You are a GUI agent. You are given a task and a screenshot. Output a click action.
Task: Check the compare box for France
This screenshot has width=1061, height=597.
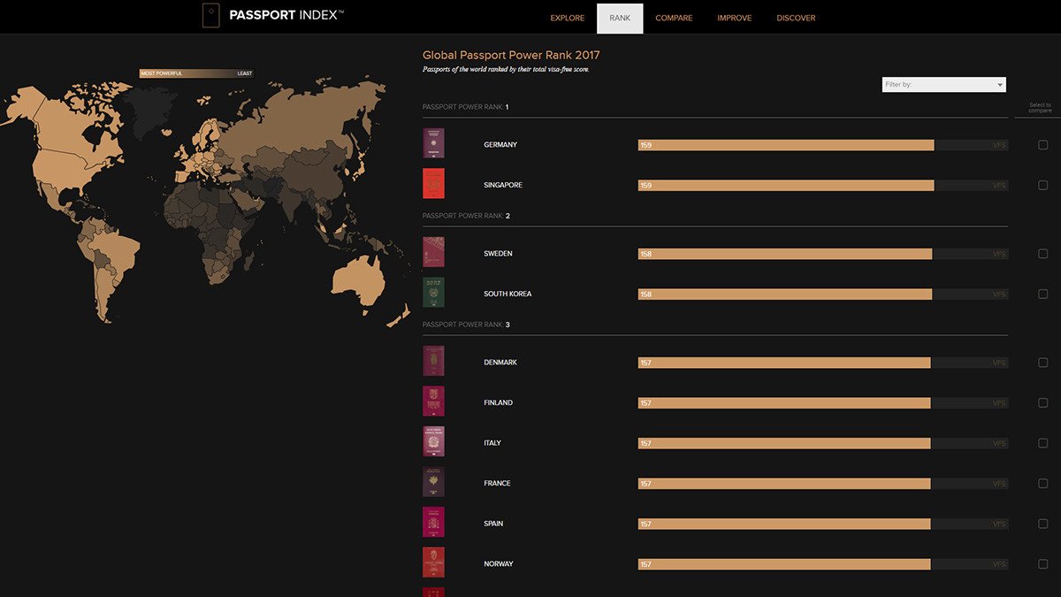1042,484
